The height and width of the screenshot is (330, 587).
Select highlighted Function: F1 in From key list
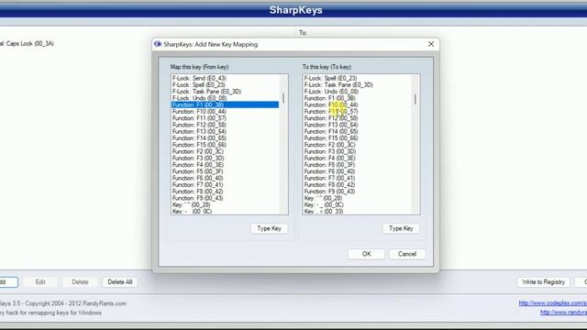pyautogui.click(x=225, y=104)
